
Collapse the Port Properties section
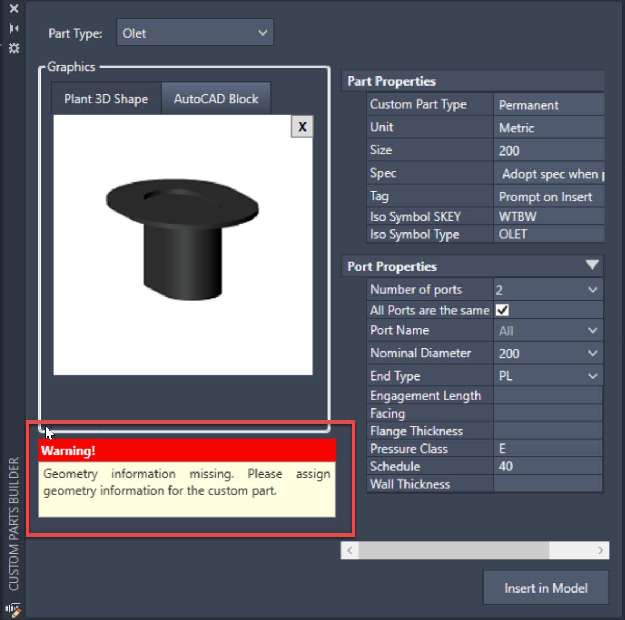click(592, 265)
